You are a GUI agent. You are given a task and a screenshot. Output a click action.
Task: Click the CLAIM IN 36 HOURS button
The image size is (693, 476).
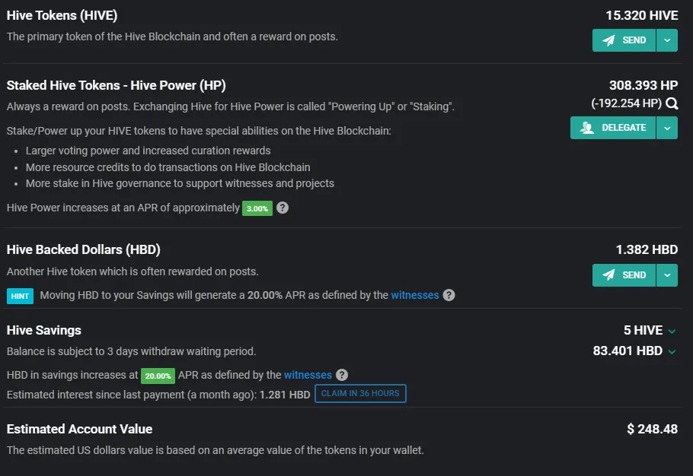pos(360,394)
